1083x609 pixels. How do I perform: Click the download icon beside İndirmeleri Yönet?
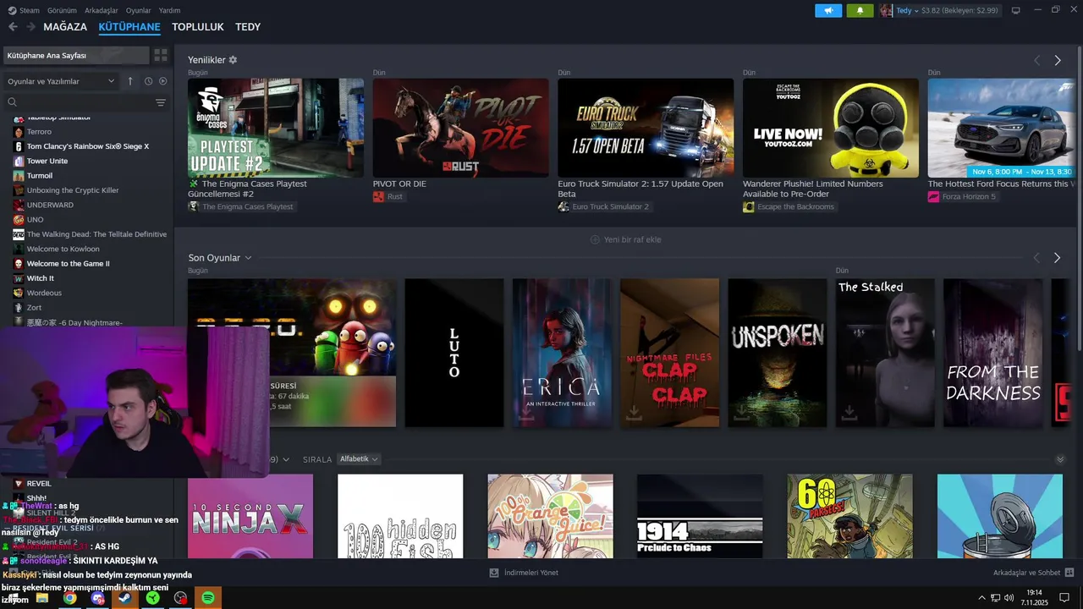coord(494,573)
